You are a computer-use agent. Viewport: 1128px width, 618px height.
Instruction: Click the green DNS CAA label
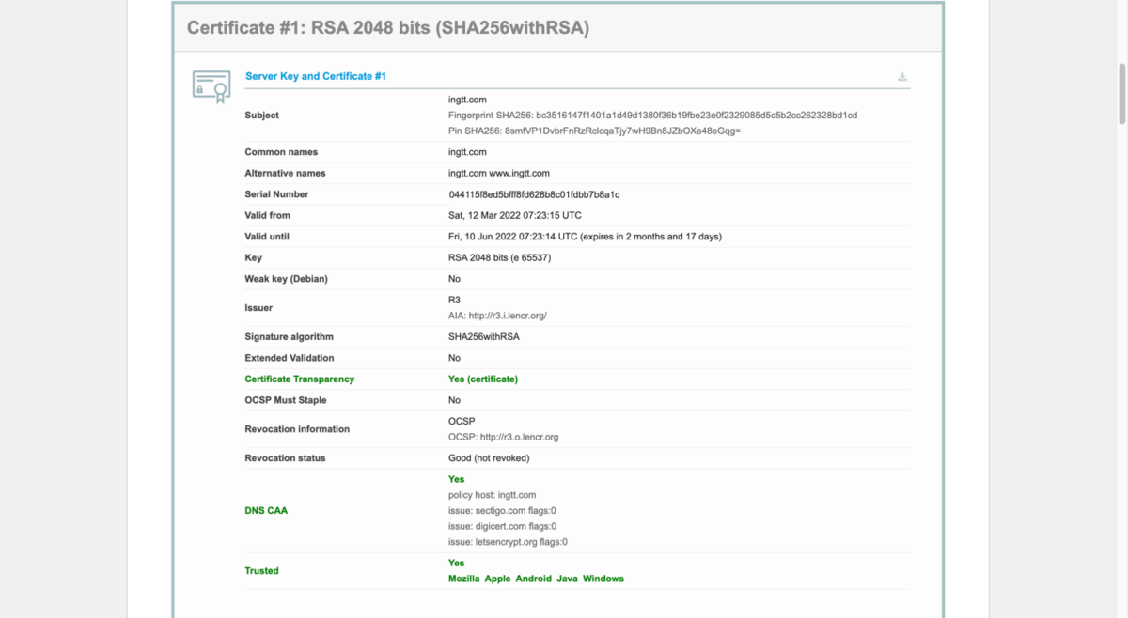click(x=266, y=511)
